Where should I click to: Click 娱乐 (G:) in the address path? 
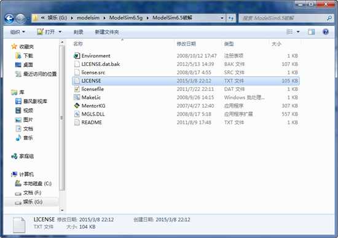pyautogui.click(x=57, y=18)
